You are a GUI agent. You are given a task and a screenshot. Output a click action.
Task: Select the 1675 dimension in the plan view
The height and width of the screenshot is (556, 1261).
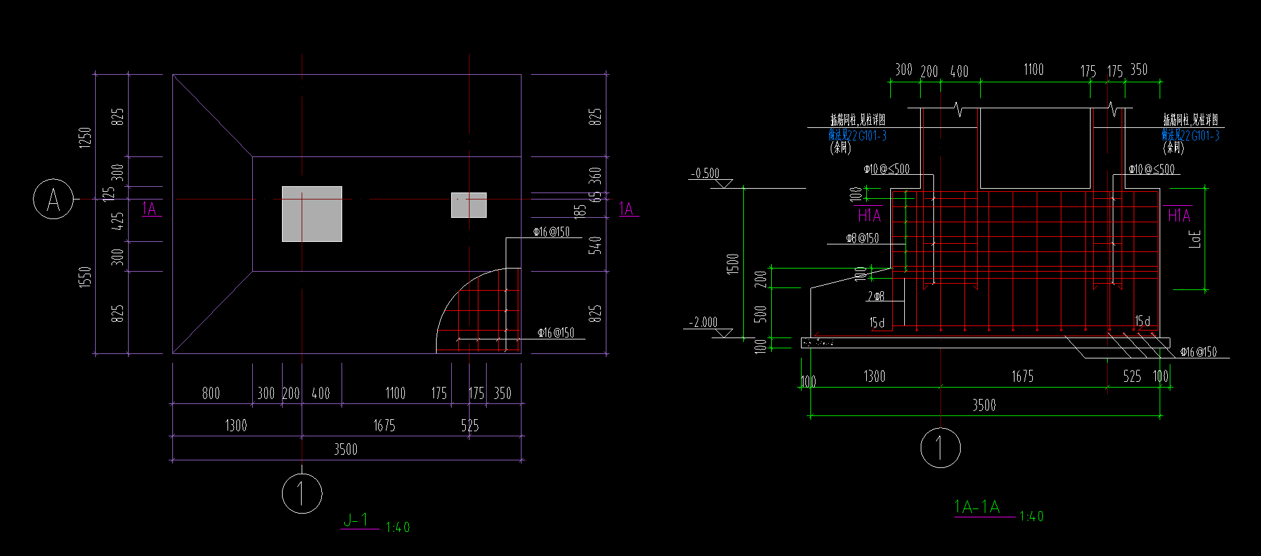384,426
